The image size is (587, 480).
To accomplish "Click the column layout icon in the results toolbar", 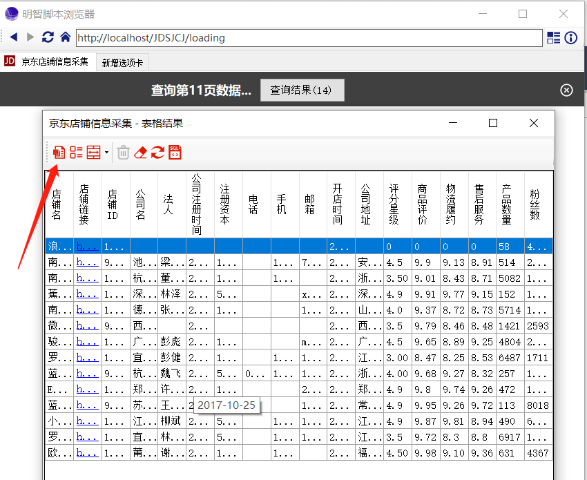I will tap(94, 153).
